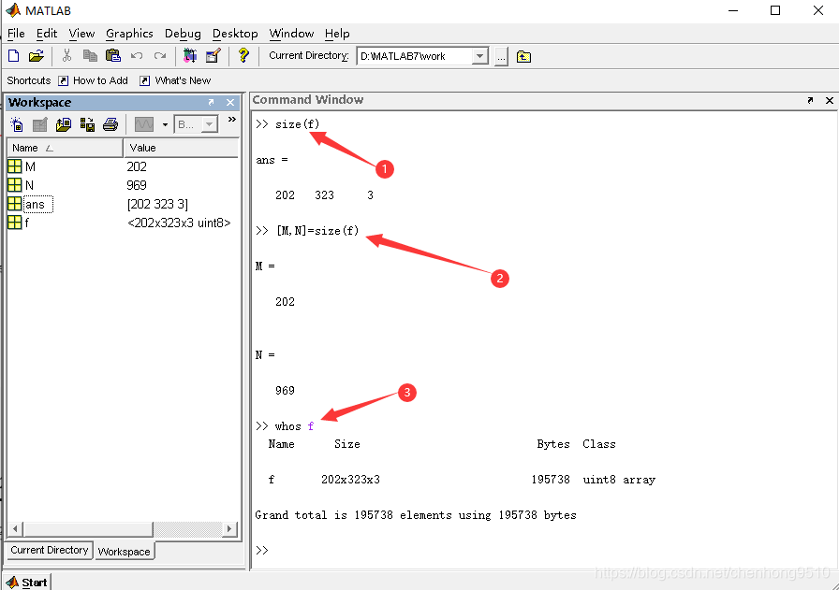Open the Current Directory path dropdown
This screenshot has height=590, width=839.
pos(480,56)
